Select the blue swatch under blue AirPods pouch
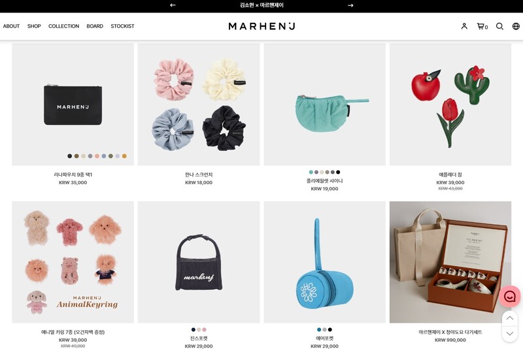Viewport: 523px width, 349px height. point(319,329)
